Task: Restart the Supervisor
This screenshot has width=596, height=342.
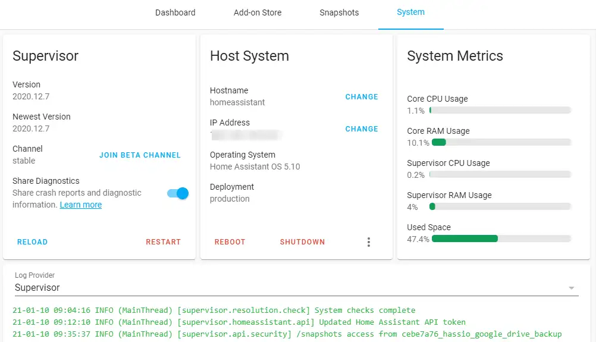Action: [x=163, y=242]
